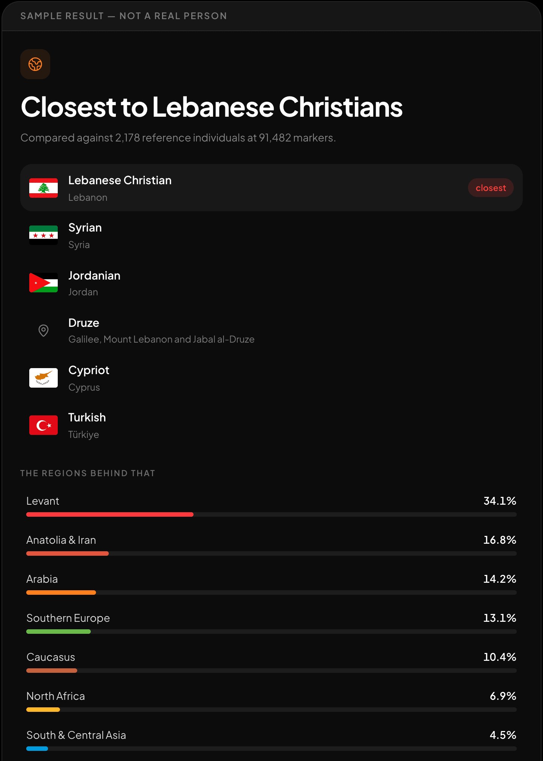Click the Southern Europe green bar
Viewport: 543px width, 761px height.
coord(58,632)
